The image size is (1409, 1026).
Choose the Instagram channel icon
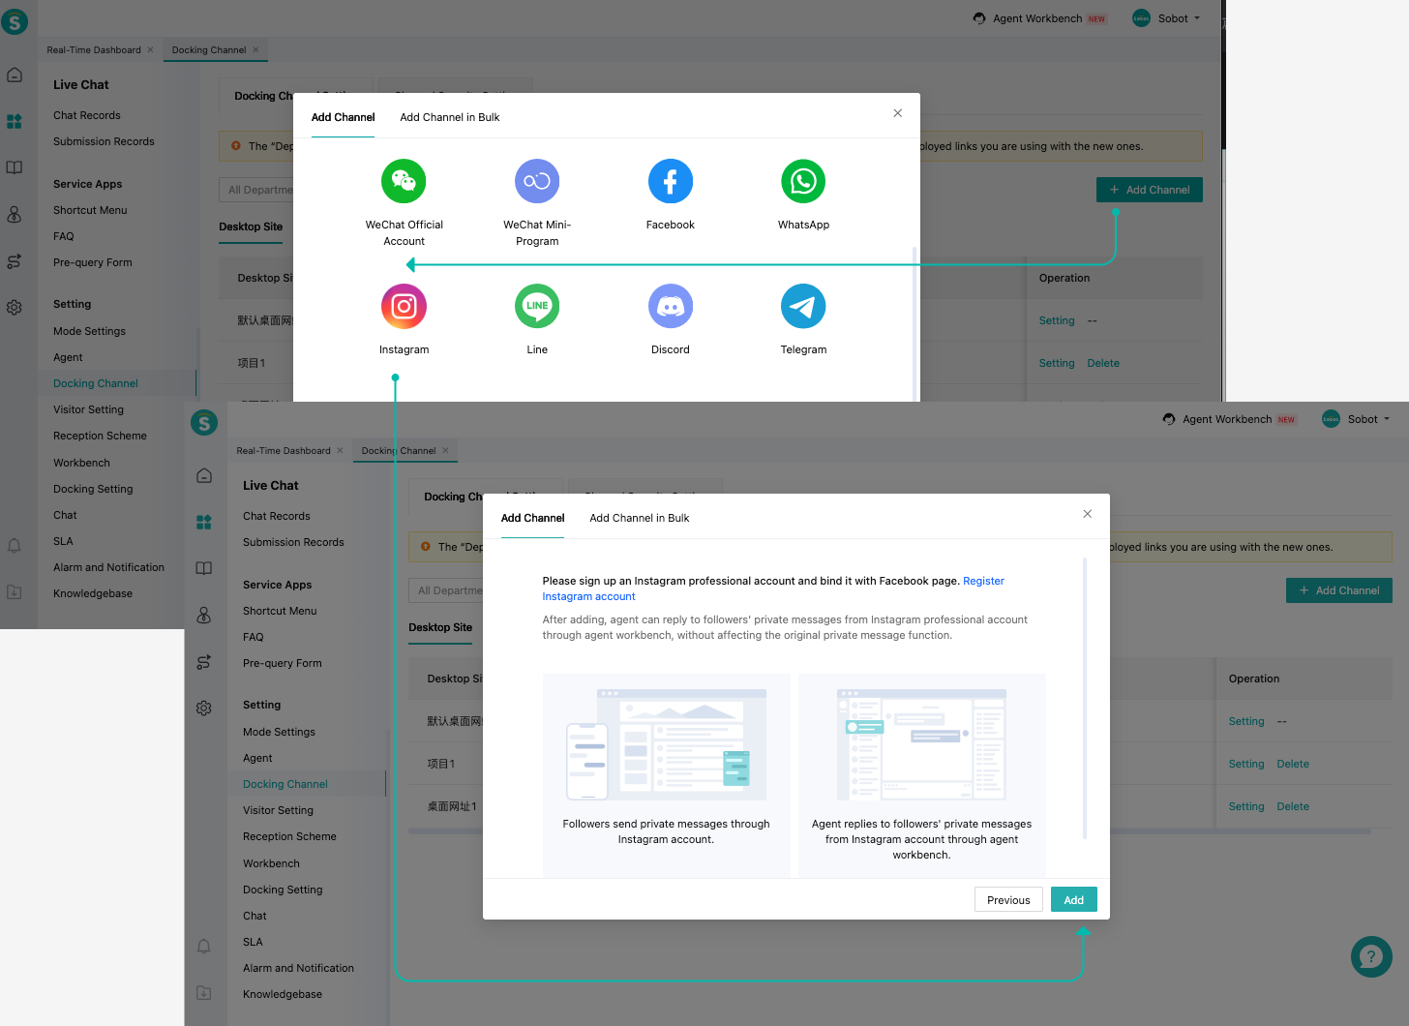404,307
